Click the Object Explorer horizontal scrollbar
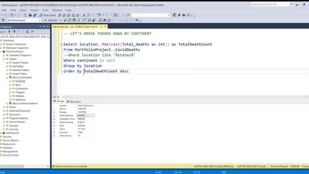Screen dimensions: 309x174 (24, 166)
